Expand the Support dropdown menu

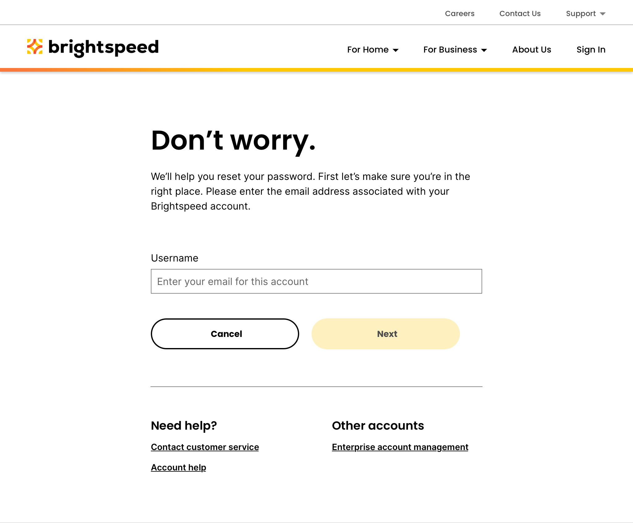[x=586, y=14]
